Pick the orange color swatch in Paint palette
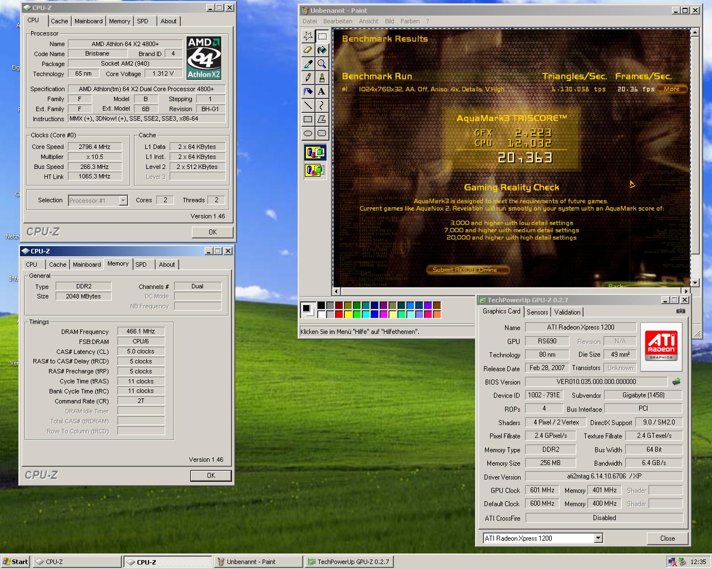 pyautogui.click(x=437, y=315)
